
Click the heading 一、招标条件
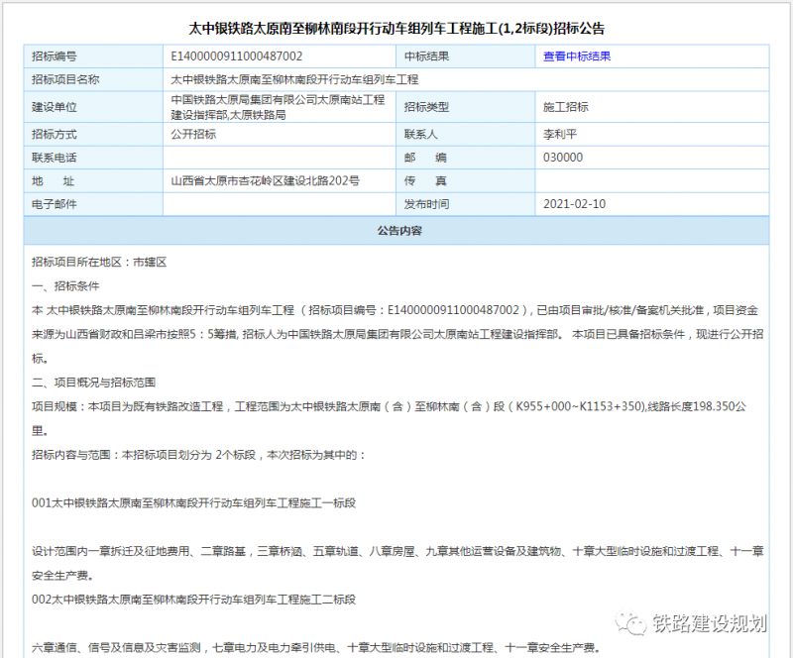pyautogui.click(x=65, y=285)
